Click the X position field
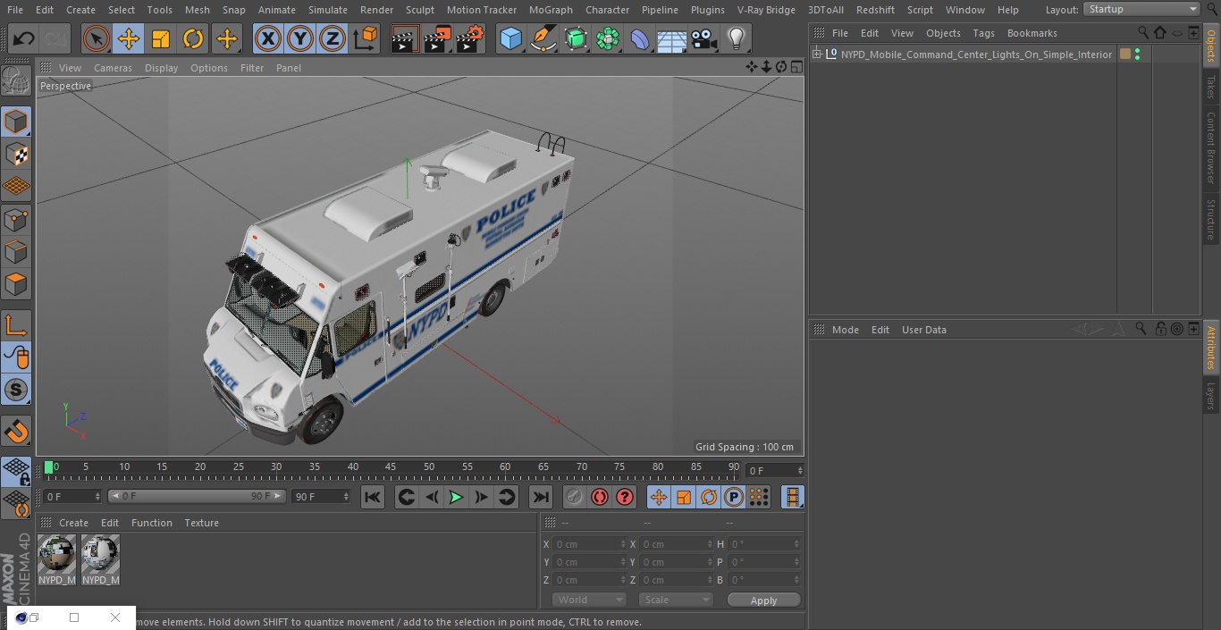The width and height of the screenshot is (1221, 630). click(x=588, y=543)
